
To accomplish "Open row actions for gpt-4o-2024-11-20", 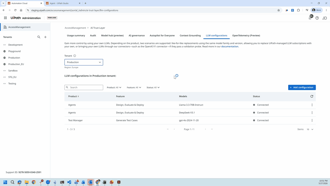I will 312,120.
